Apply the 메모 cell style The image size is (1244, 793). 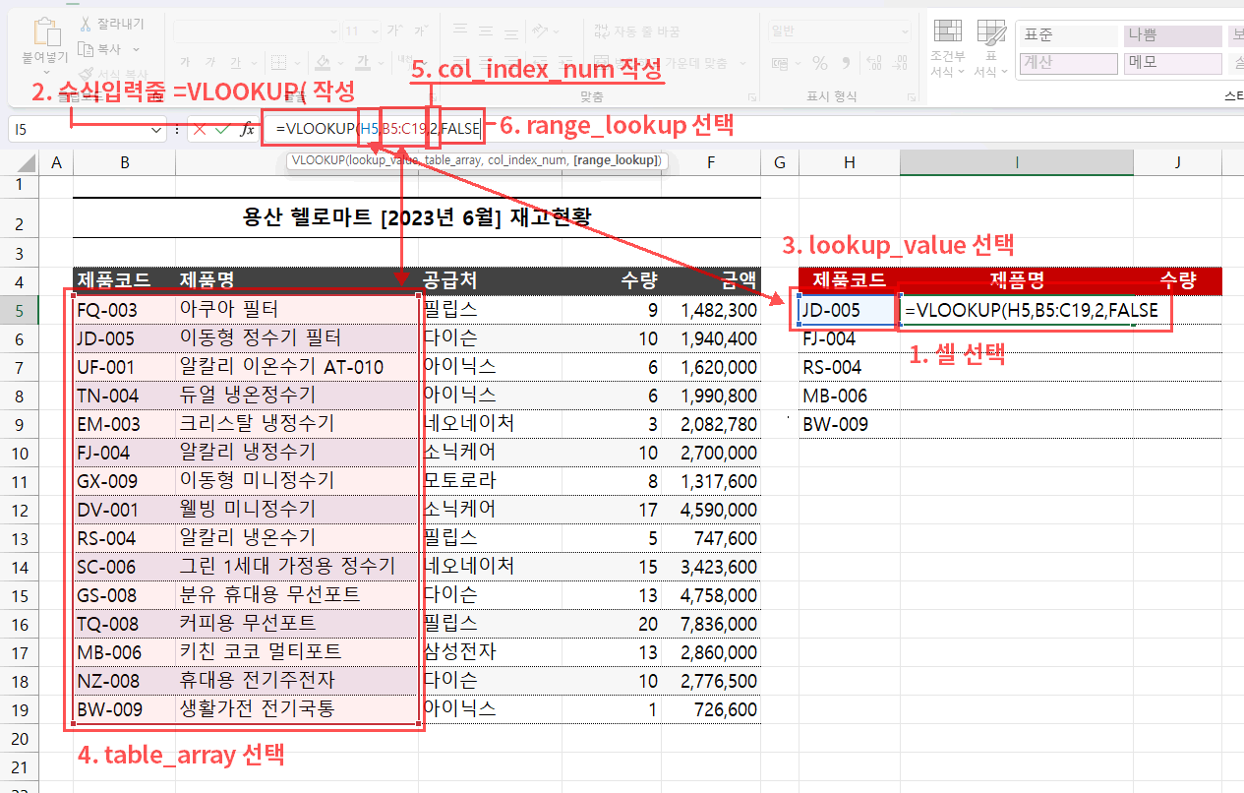pos(1172,63)
